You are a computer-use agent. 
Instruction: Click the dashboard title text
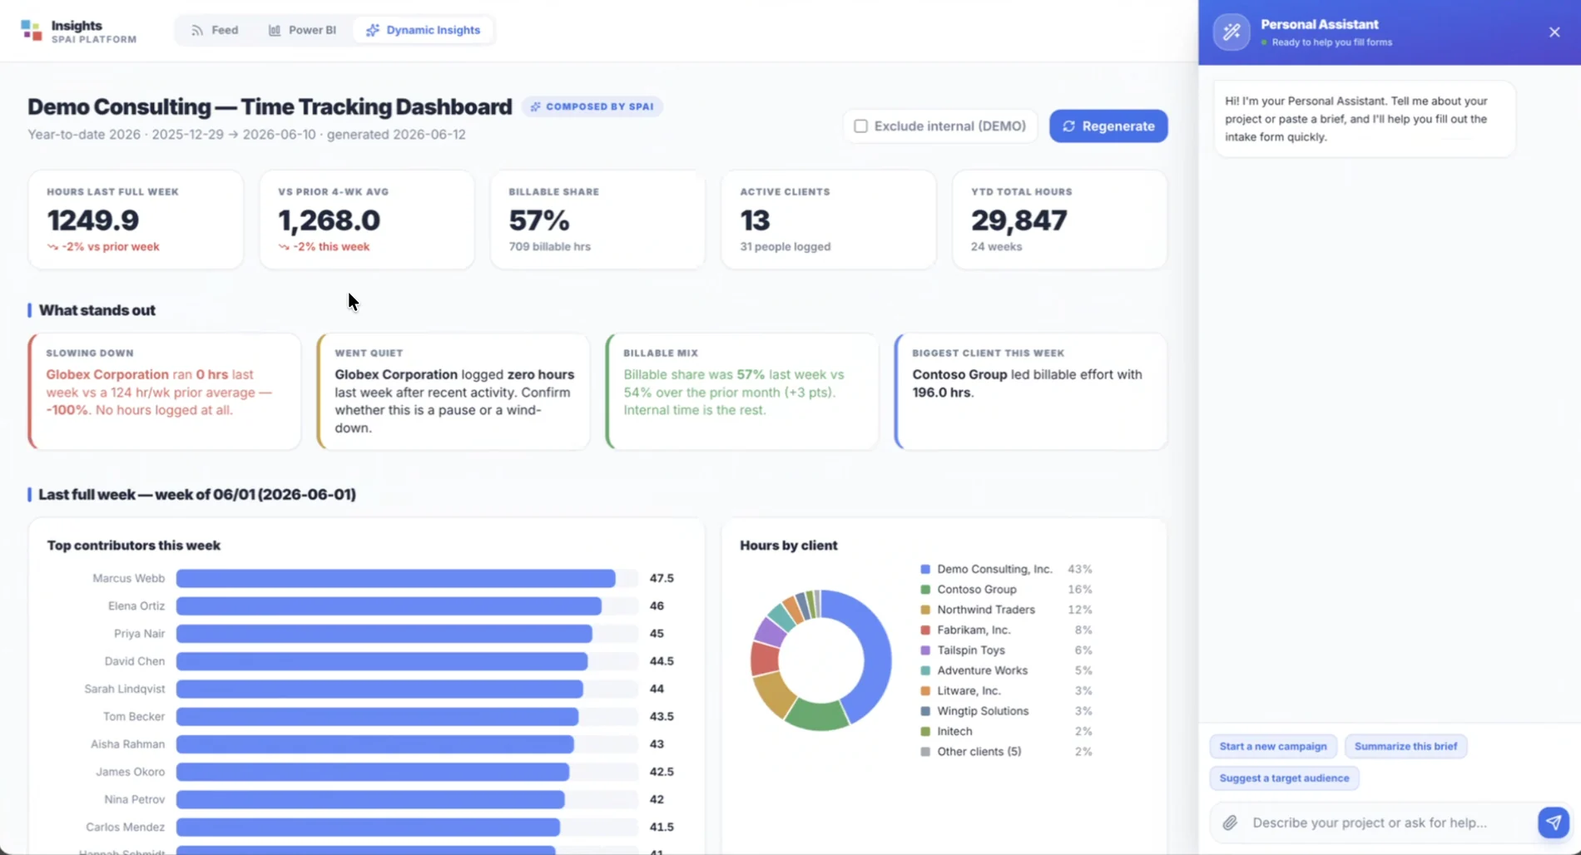pos(270,106)
